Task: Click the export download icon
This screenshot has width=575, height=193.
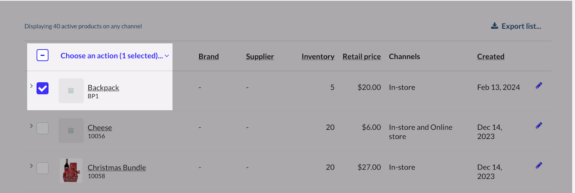Action: point(494,26)
